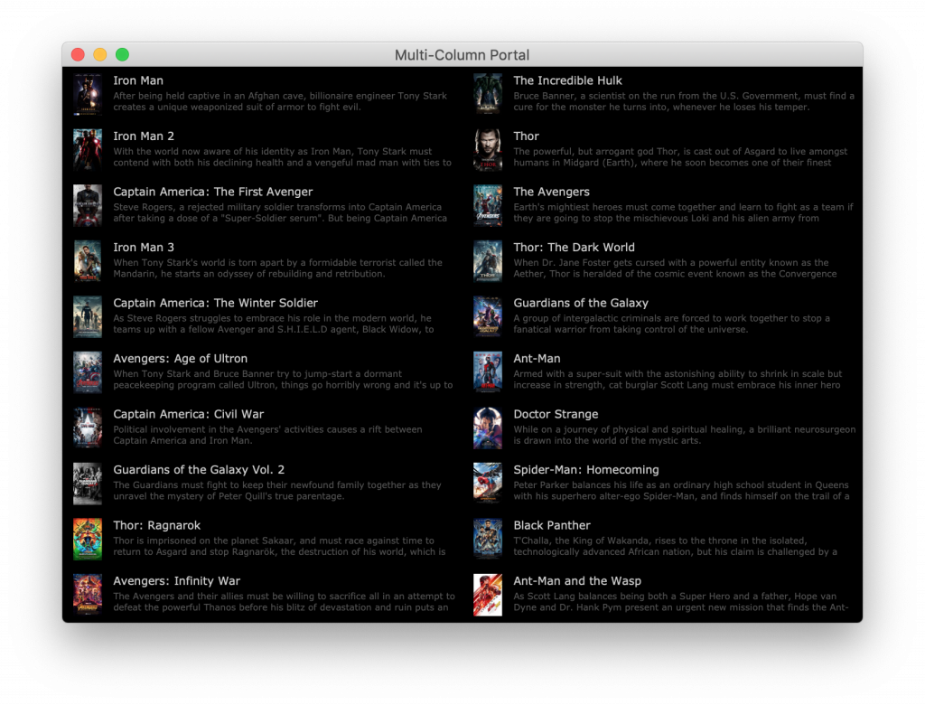The width and height of the screenshot is (925, 705).
Task: Click the Black Panther poster thumbnail
Action: click(488, 540)
